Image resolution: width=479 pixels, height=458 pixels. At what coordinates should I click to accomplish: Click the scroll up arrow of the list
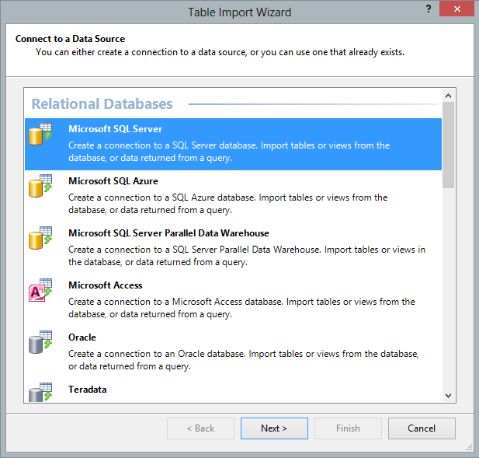click(x=448, y=96)
